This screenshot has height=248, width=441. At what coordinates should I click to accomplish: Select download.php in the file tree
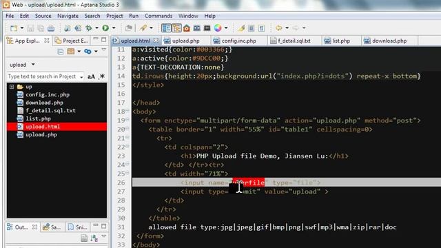(44, 103)
